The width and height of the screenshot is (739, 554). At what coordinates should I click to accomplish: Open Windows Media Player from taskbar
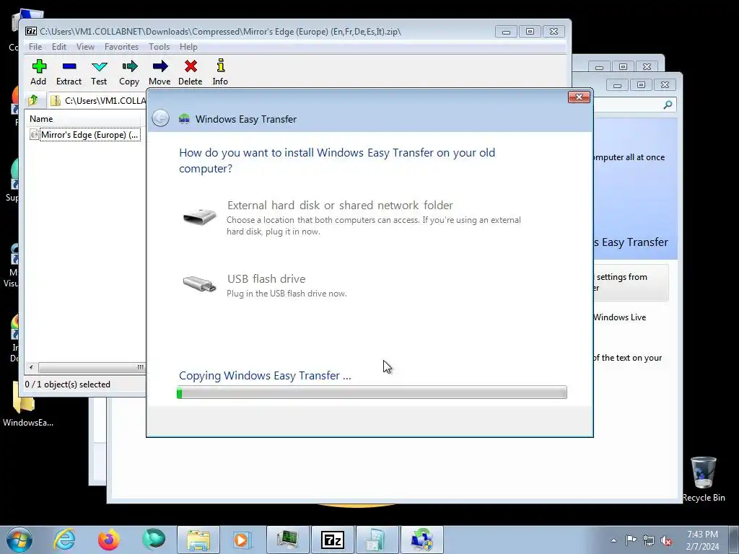(242, 540)
